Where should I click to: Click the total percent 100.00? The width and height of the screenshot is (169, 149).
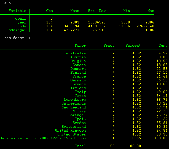pyautogui.click(x=135, y=146)
